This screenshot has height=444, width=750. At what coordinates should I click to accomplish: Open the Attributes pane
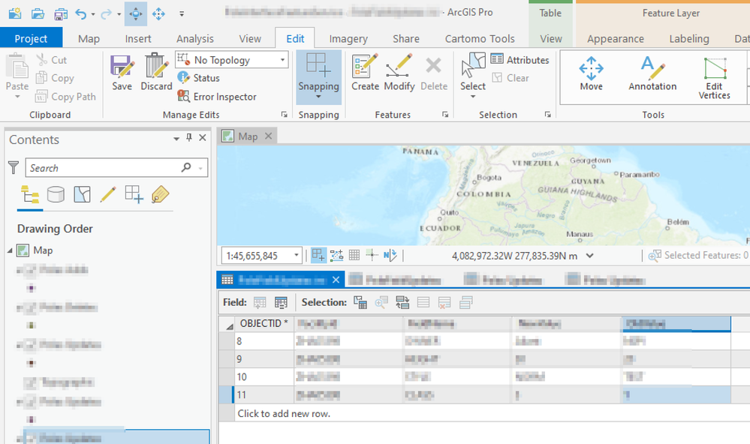520,60
